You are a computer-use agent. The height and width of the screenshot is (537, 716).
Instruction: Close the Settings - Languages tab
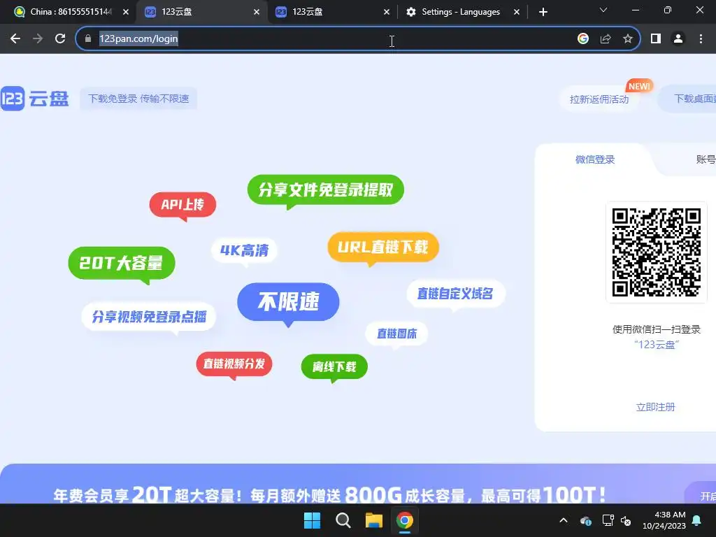[517, 12]
